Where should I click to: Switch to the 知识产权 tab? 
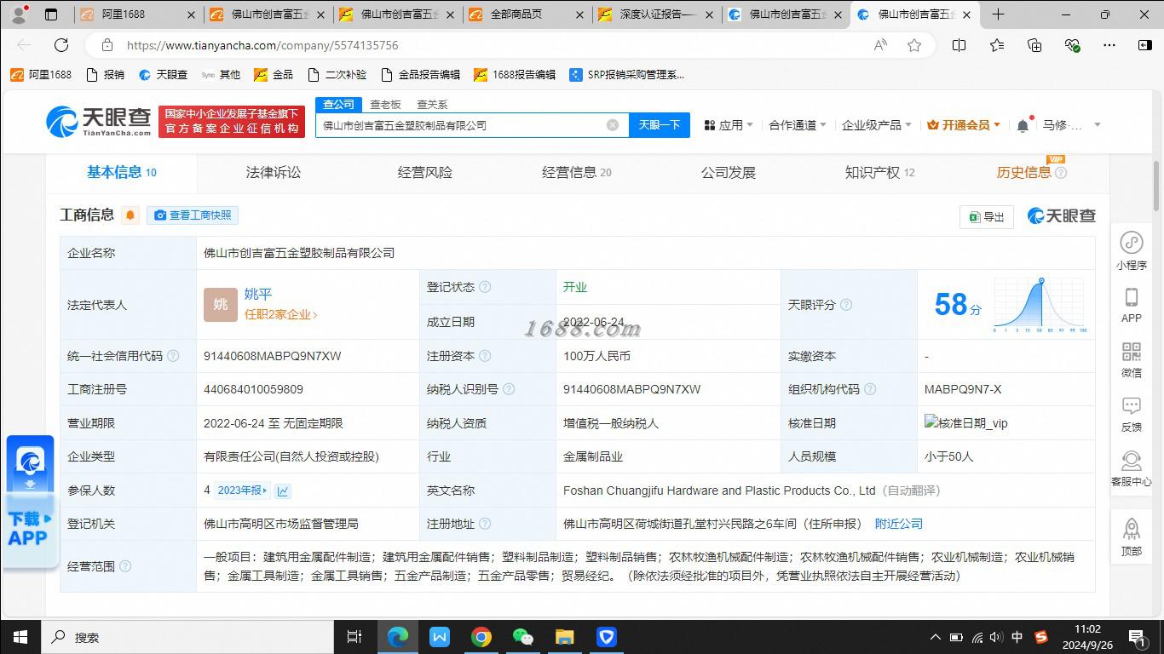click(879, 172)
